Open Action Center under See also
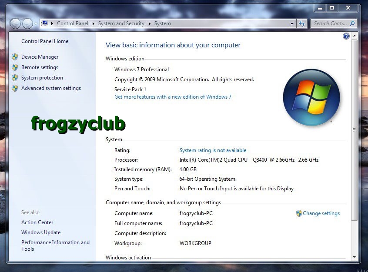Viewport: 368px width, 272px height. (x=37, y=222)
